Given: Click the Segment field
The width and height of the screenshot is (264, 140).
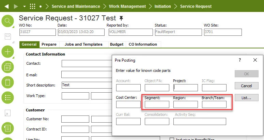Looking at the screenshot, I should pos(157,104).
